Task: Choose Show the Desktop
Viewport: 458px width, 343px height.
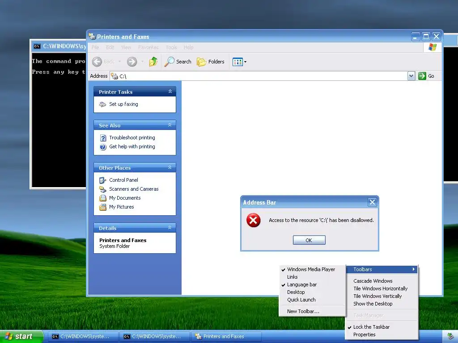Action: [x=382, y=304]
